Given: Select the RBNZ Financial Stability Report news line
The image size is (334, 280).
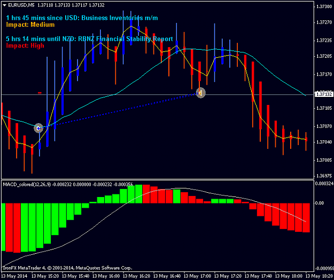Looking at the screenshot, I should [x=89, y=39].
